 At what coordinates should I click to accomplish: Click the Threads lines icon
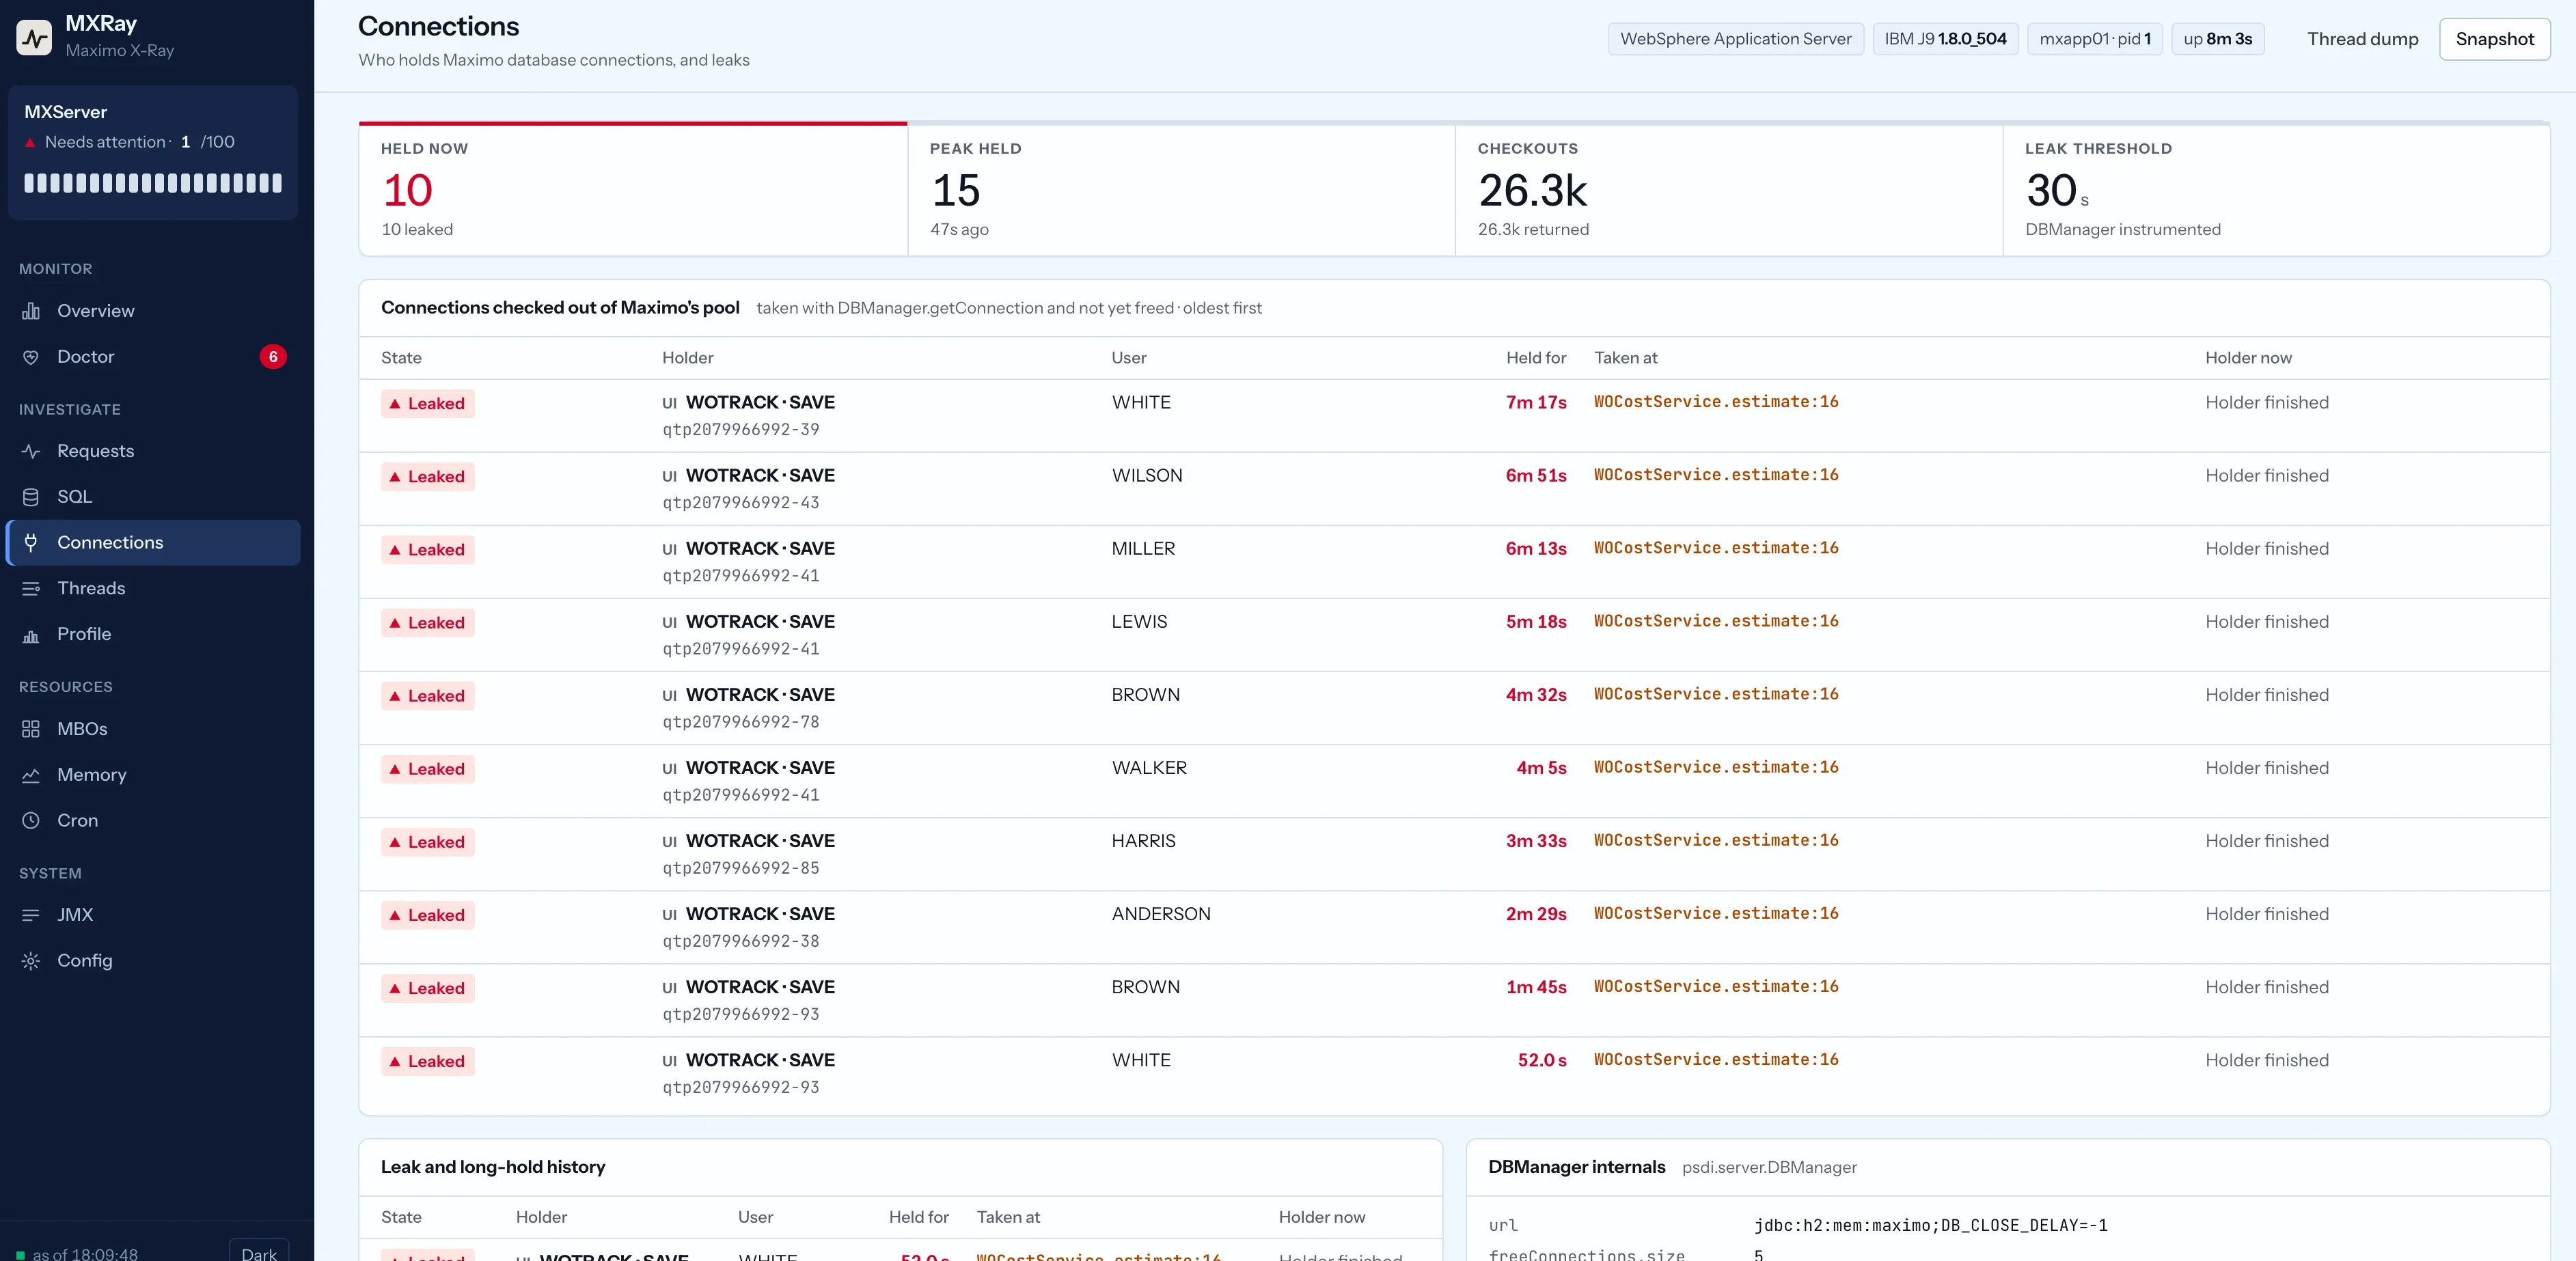[31, 588]
